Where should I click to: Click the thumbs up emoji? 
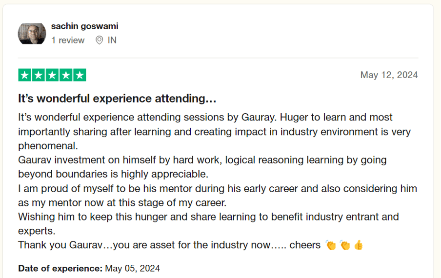pyautogui.click(x=359, y=245)
